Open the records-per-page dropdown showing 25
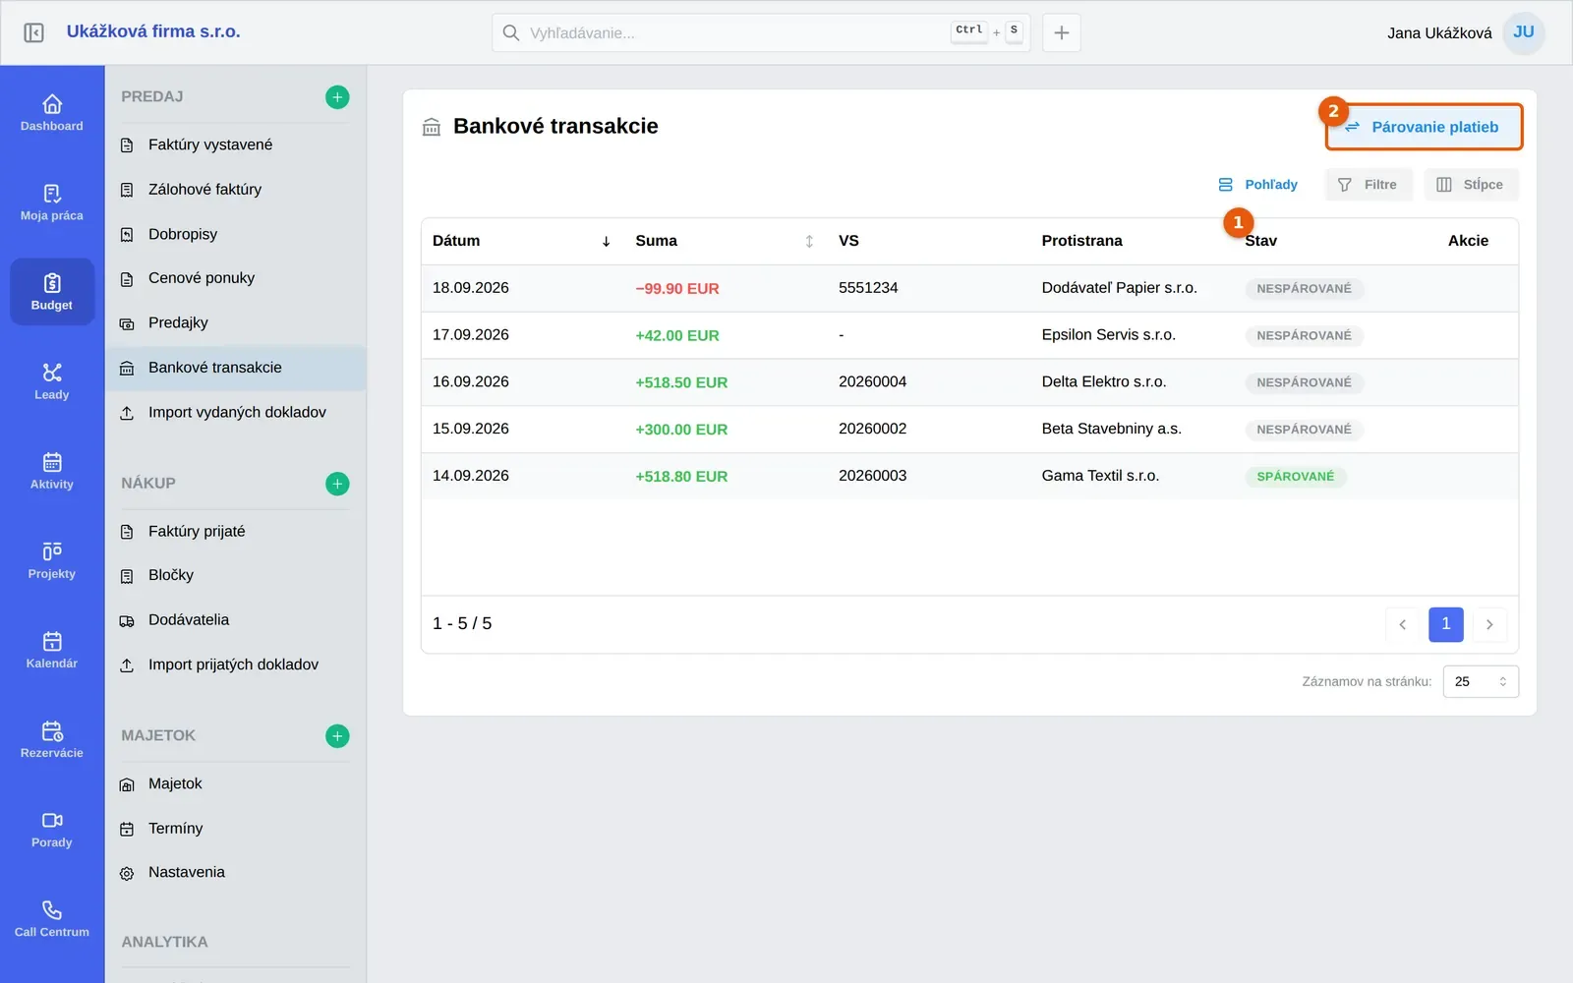 tap(1481, 681)
